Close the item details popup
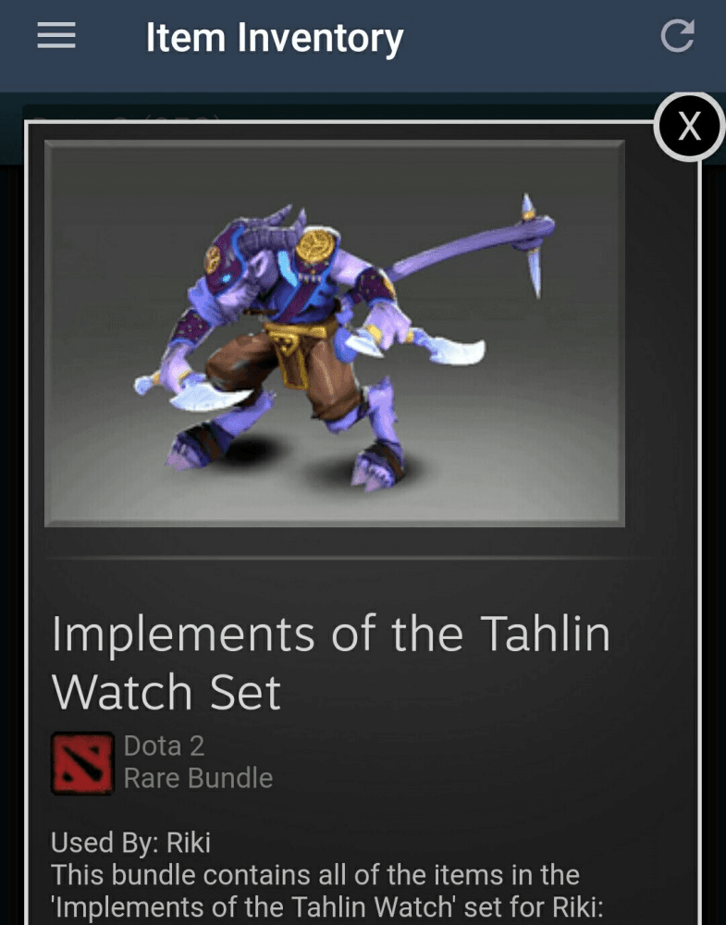The height and width of the screenshot is (925, 726). [689, 126]
